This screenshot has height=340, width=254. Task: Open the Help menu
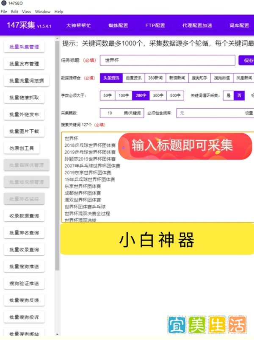click(x=59, y=11)
